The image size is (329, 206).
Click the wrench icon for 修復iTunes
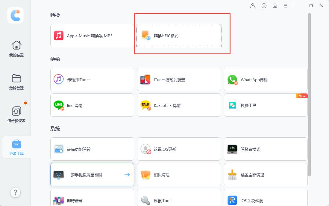click(x=145, y=200)
